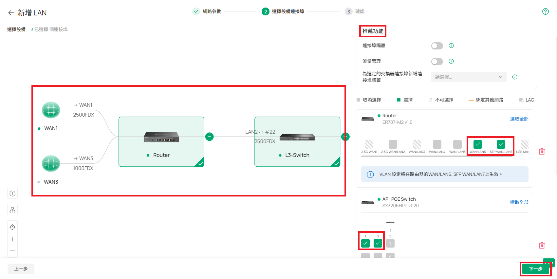This screenshot has height=279, width=557.
Task: Click port 5 on AP_POE Switch
Action: pyautogui.click(x=390, y=243)
